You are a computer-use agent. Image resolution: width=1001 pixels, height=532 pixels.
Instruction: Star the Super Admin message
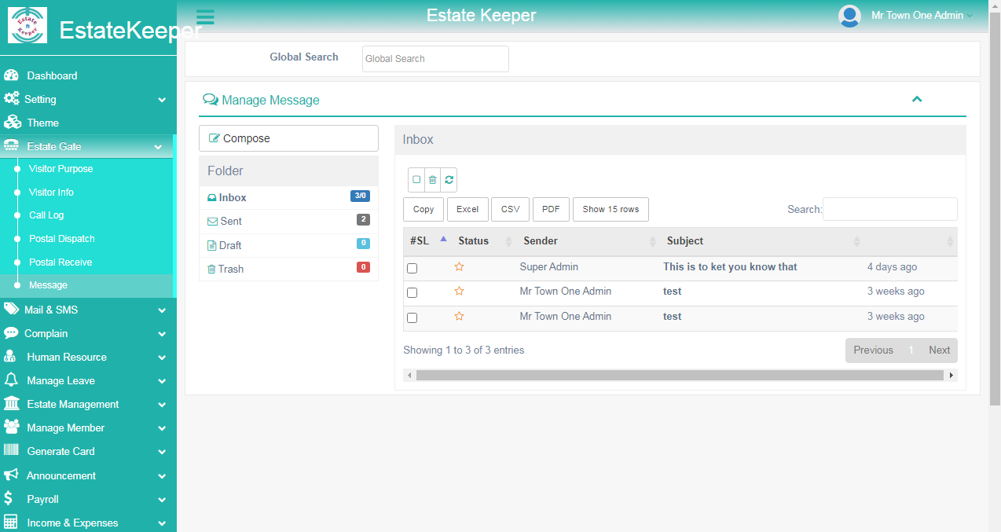pyautogui.click(x=459, y=267)
